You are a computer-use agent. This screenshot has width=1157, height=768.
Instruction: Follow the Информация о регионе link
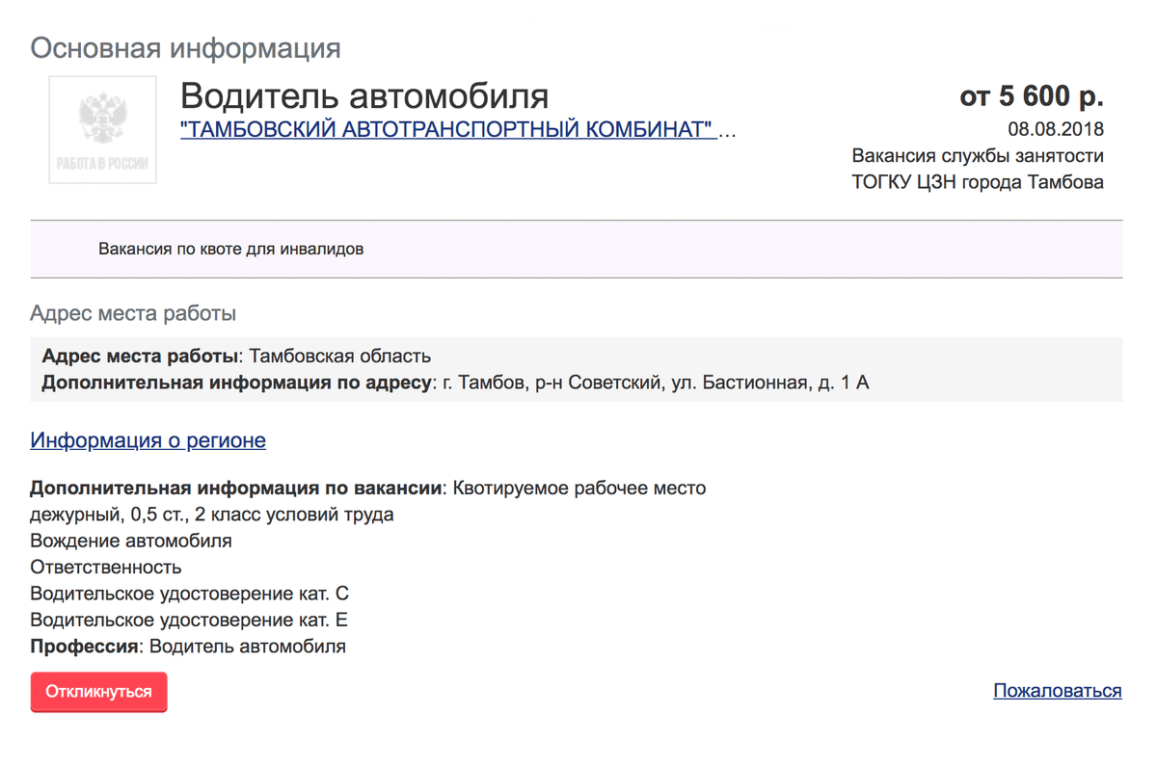(x=148, y=440)
